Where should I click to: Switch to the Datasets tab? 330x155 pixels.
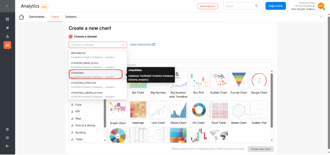tap(71, 17)
